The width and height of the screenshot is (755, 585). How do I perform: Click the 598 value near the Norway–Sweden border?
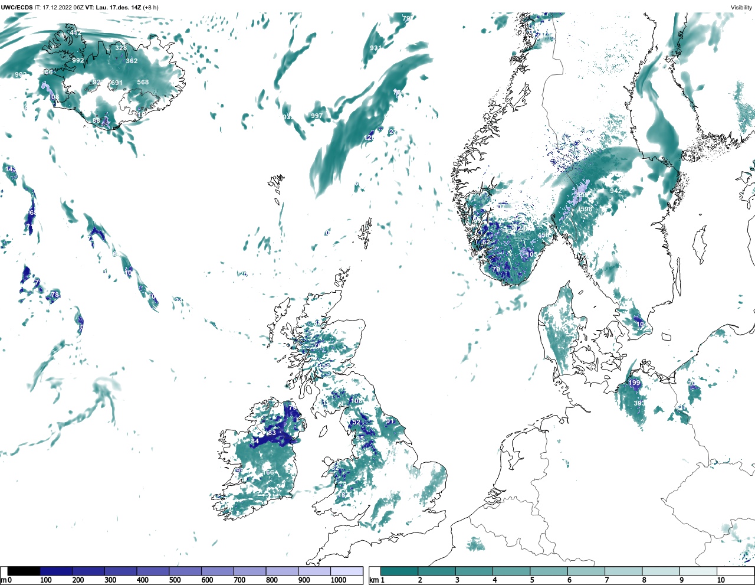point(586,210)
